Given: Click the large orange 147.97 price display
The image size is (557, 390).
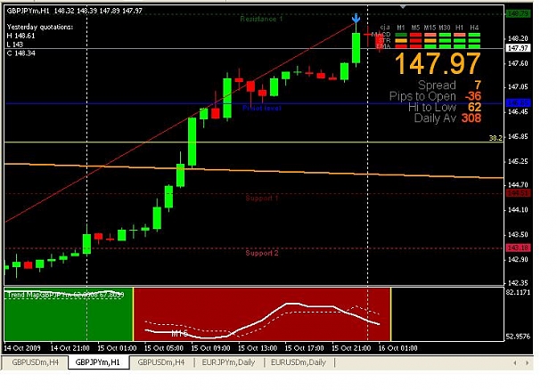Looking at the screenshot, I should pyautogui.click(x=438, y=63).
